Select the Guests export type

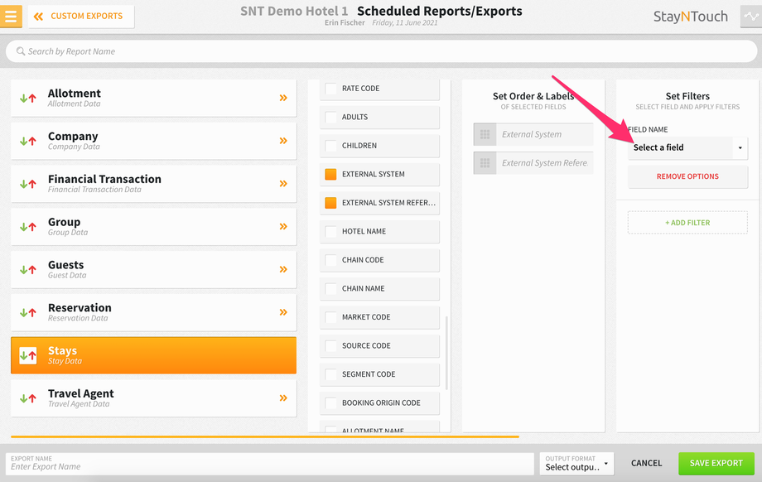[153, 269]
